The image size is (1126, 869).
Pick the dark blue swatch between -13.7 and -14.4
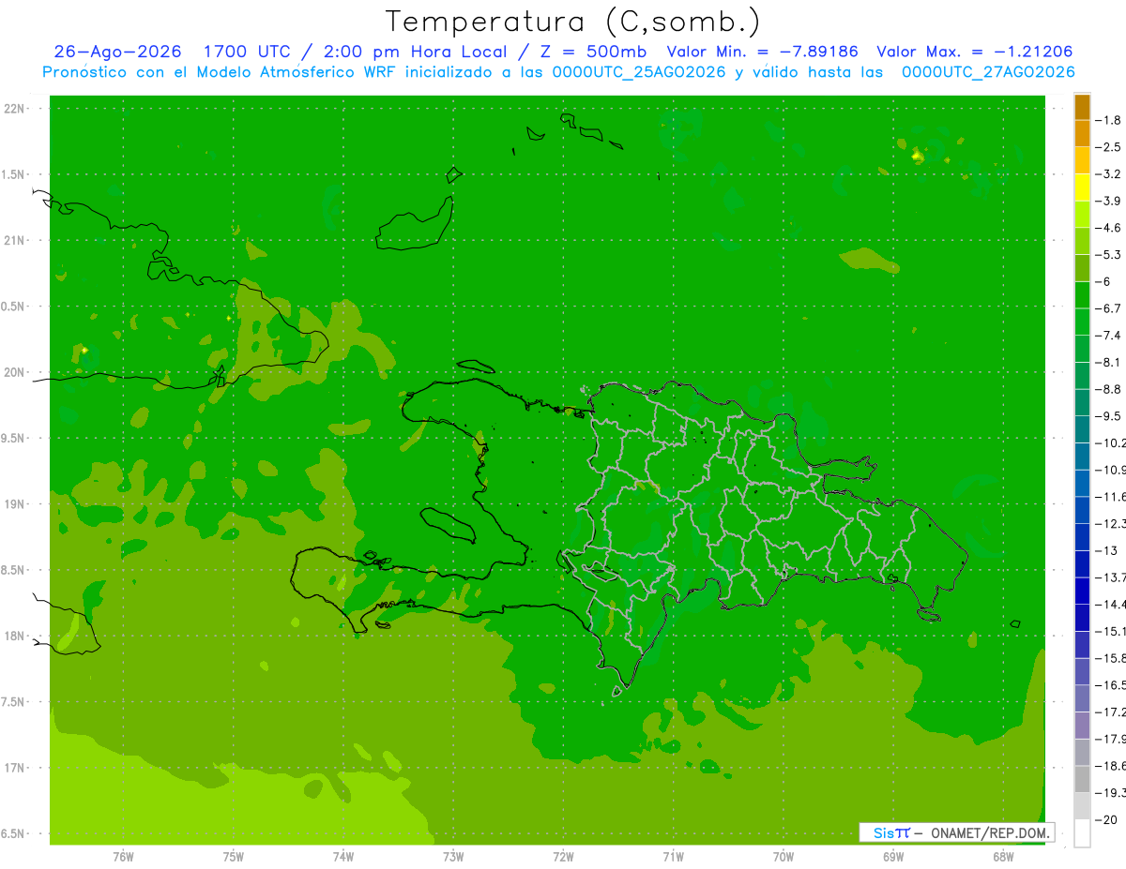click(1082, 591)
